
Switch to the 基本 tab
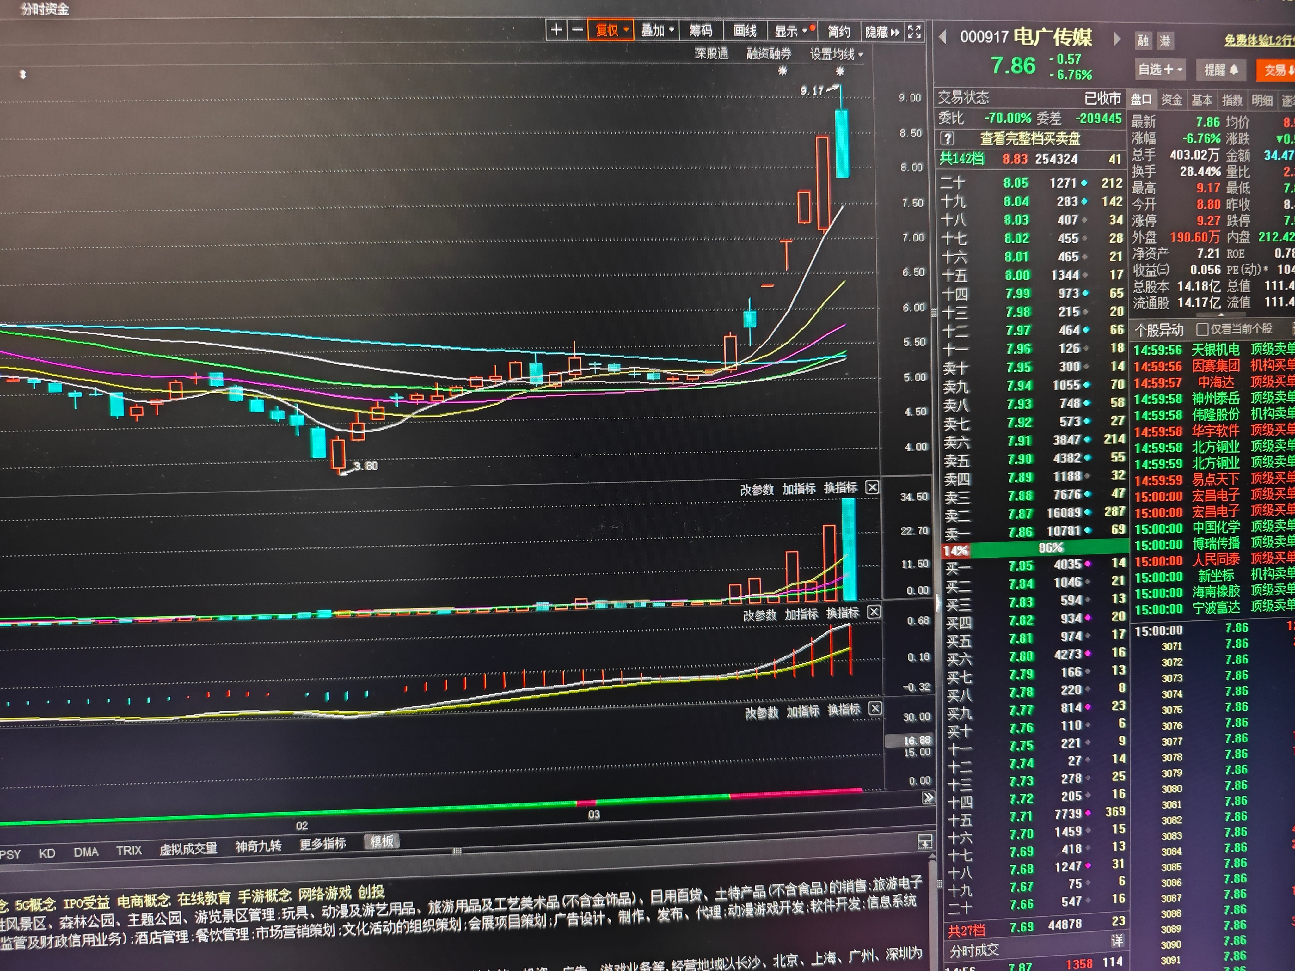point(1202,100)
